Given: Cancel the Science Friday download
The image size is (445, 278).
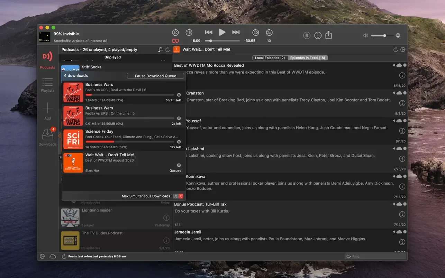Looking at the screenshot, I should tap(179, 142).
